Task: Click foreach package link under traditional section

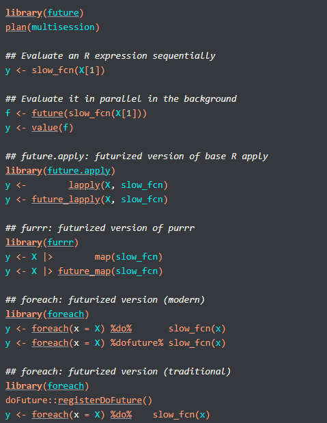Action: (x=66, y=386)
